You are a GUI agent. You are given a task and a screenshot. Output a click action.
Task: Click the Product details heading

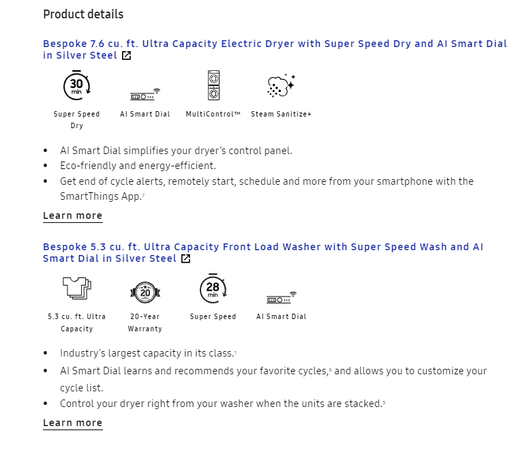(x=83, y=14)
